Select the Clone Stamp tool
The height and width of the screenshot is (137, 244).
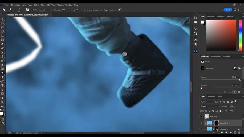pos(2,57)
